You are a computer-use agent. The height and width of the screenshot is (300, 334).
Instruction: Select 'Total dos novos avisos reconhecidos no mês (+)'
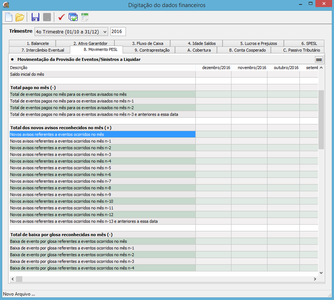click(103, 128)
